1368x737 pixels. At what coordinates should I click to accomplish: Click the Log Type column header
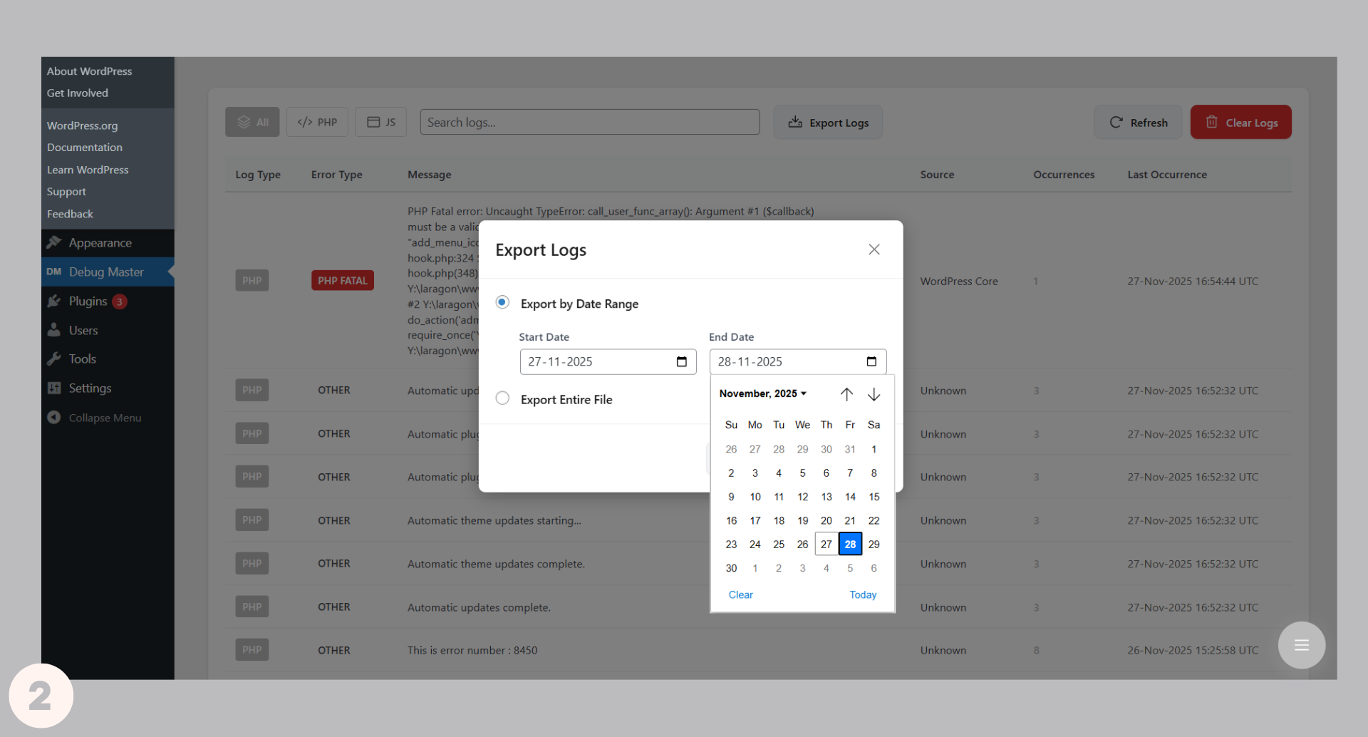click(258, 175)
